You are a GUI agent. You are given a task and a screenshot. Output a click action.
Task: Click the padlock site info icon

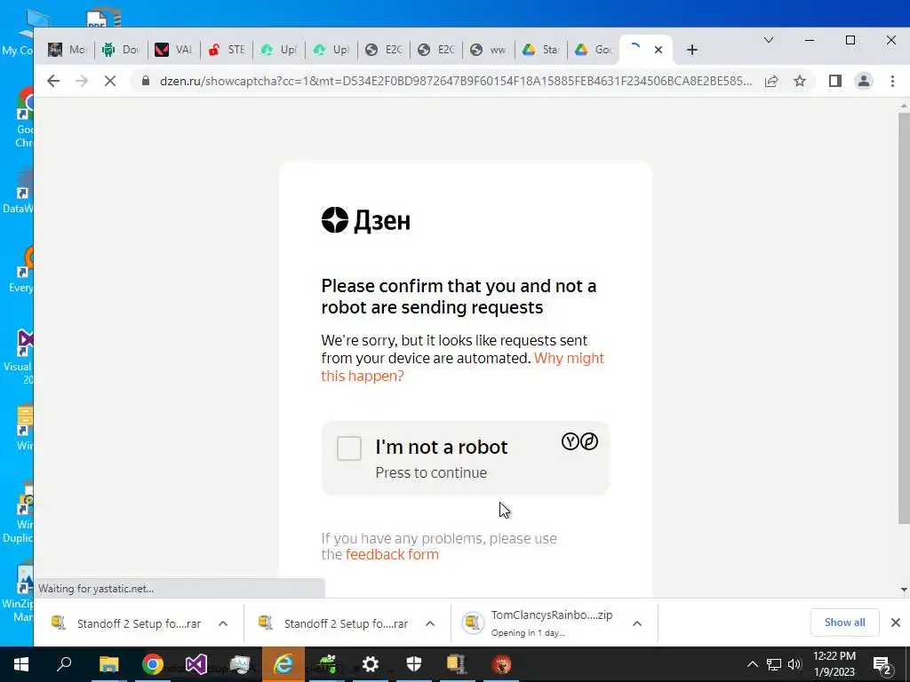[x=146, y=81]
